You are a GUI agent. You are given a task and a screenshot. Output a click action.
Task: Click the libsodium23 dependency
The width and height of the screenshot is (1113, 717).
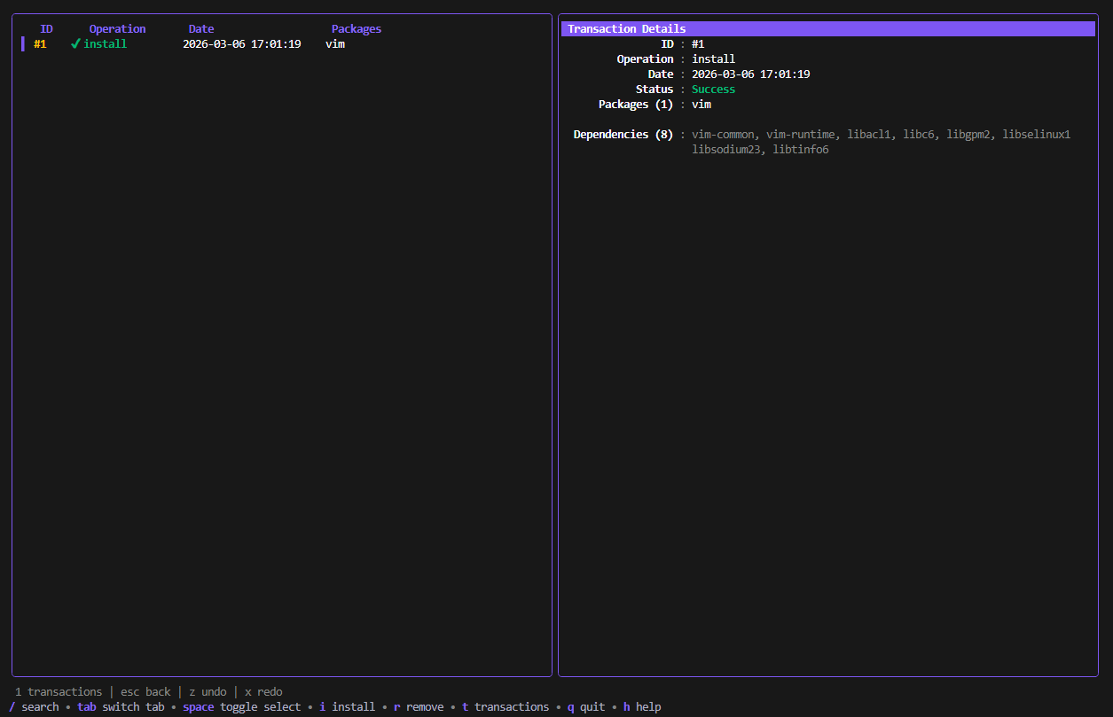click(725, 150)
